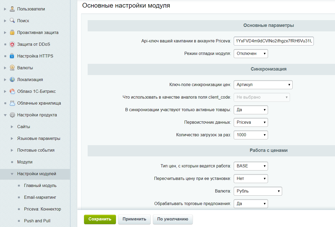Image resolution: width=335 pixels, height=227 pixels.
Task: Open the Валюта dropdown set to Рубль
Action: click(258, 191)
